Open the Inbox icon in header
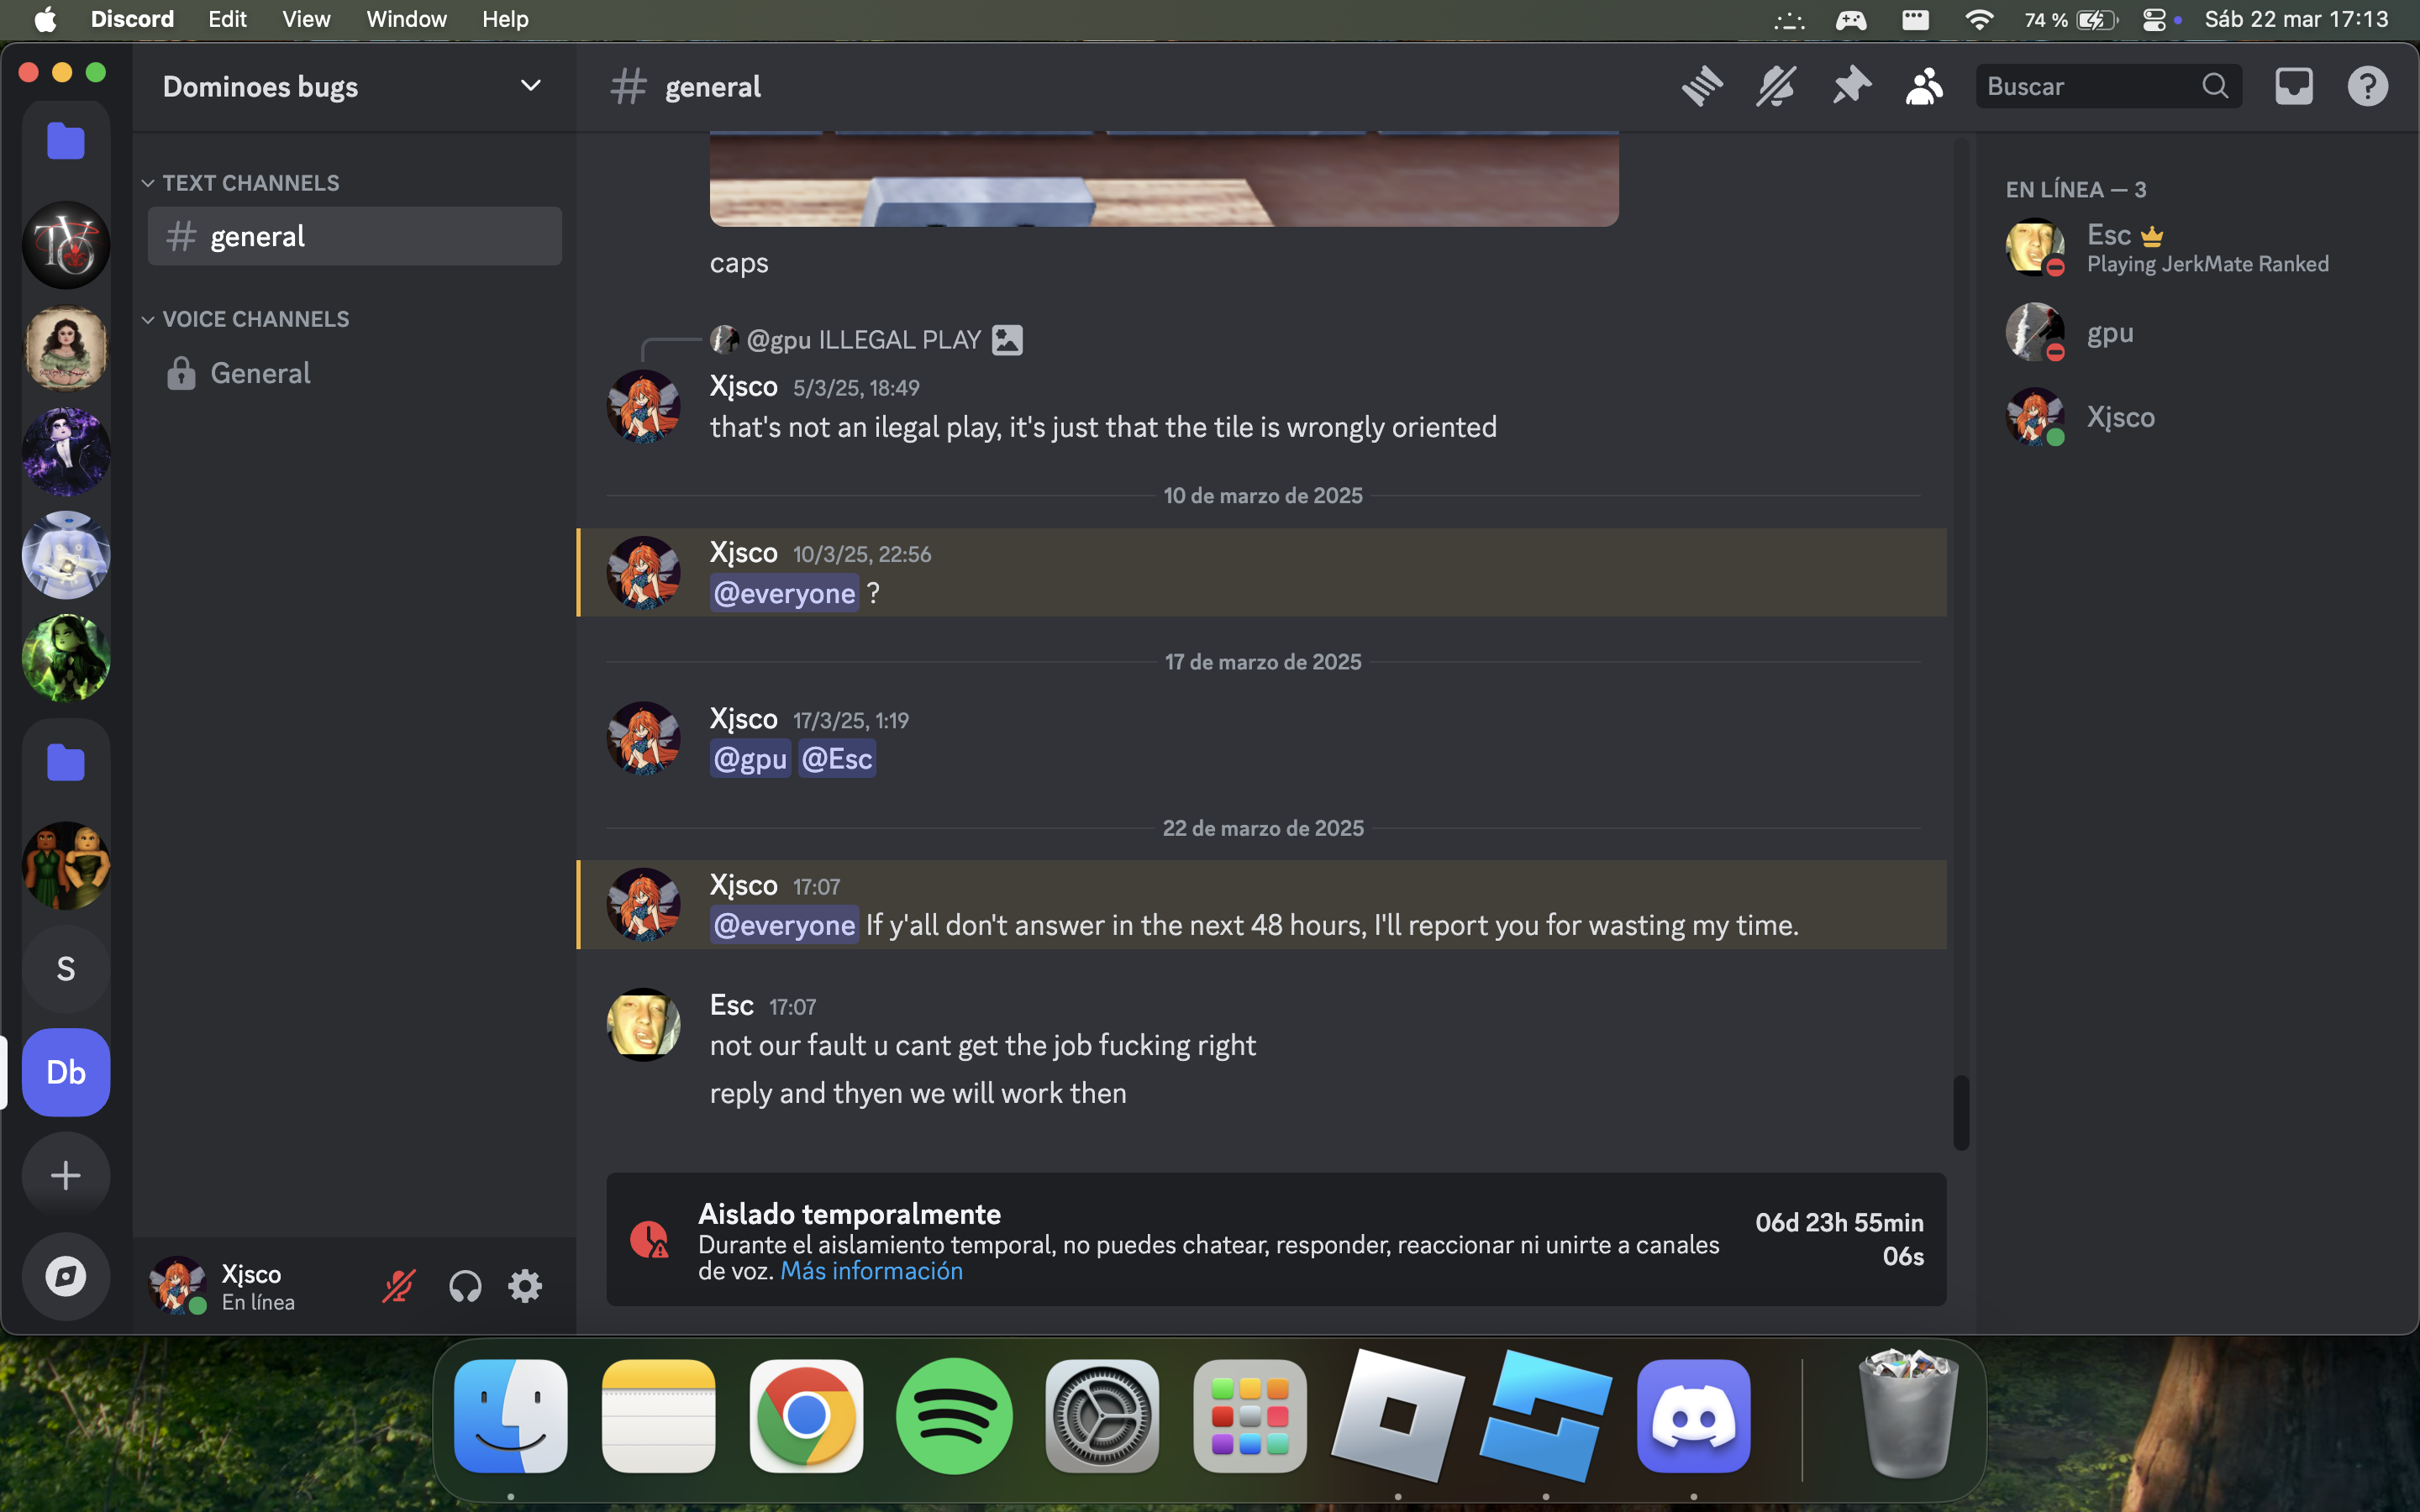2420x1512 pixels. point(2294,87)
